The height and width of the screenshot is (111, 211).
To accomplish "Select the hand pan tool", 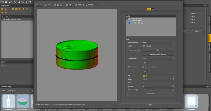I will point(26,2).
